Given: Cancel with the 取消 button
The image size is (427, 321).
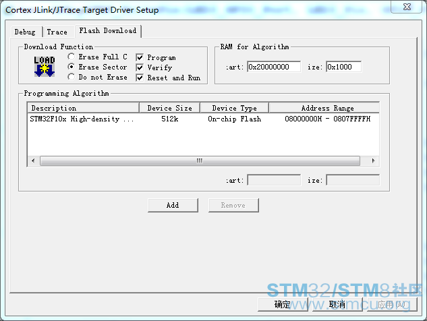Looking at the screenshot, I should coord(337,304).
